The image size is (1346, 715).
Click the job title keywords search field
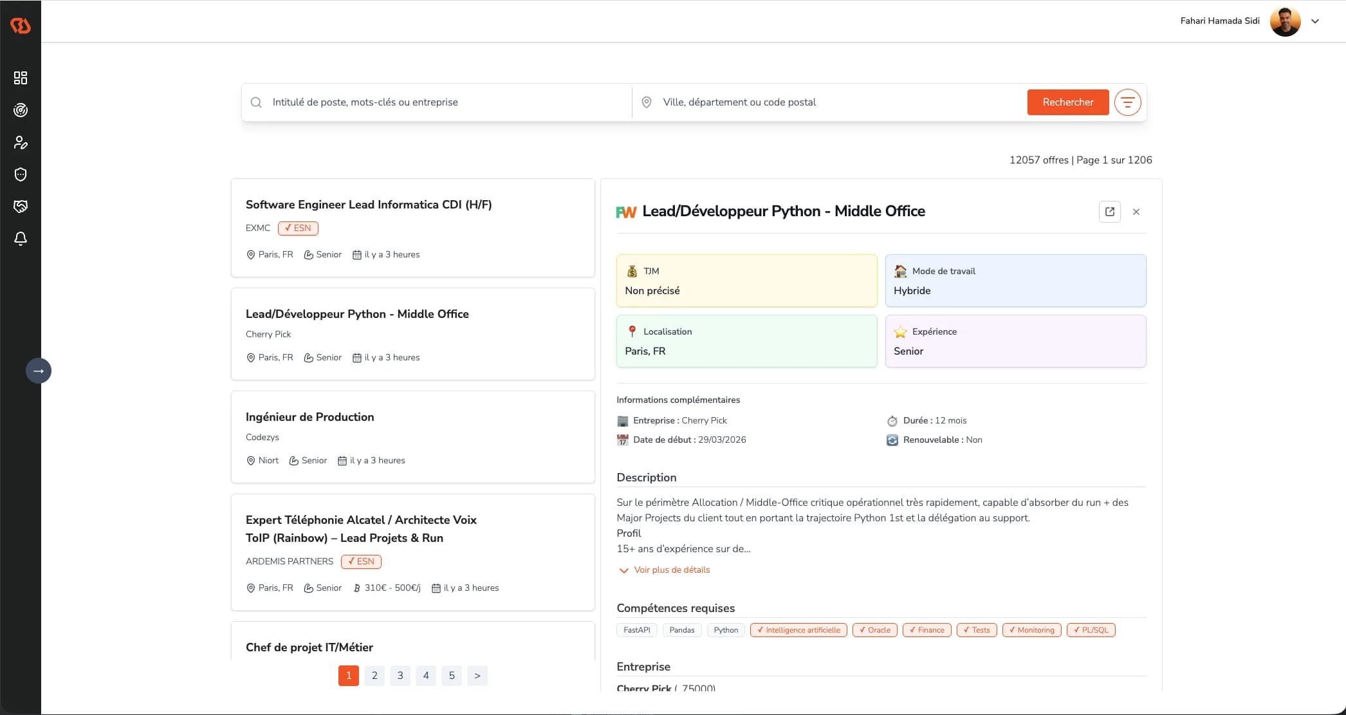[444, 102]
